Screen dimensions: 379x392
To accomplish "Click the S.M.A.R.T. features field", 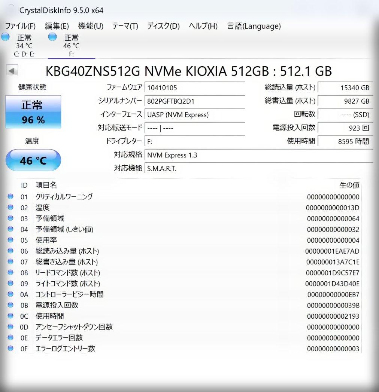I will [259, 169].
